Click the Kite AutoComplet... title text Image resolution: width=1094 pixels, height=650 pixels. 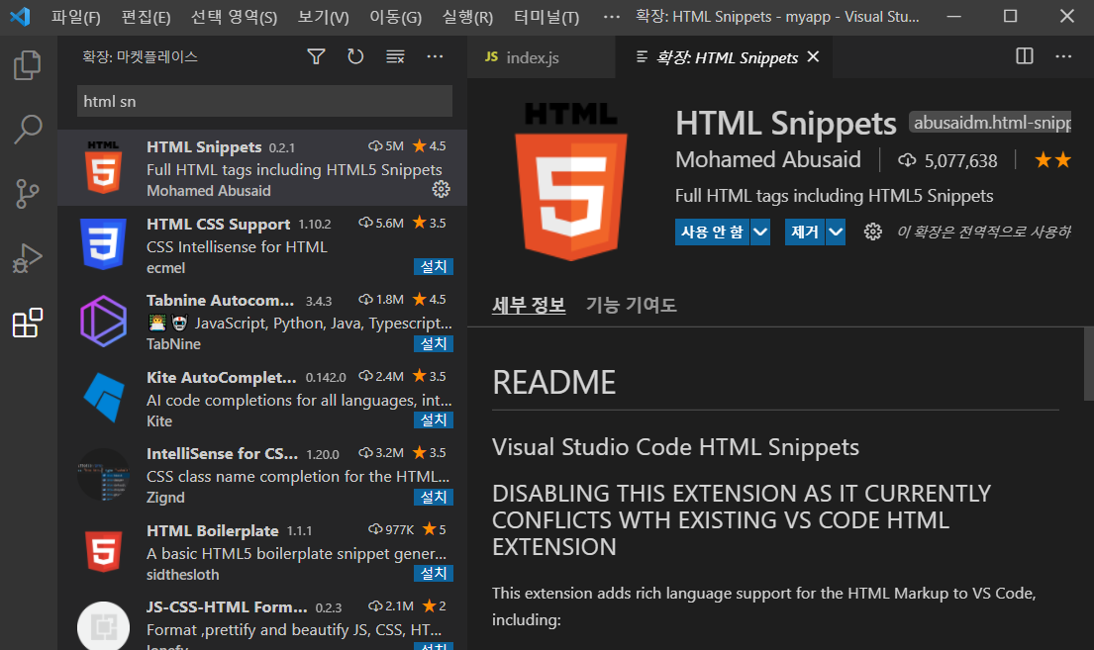(222, 377)
